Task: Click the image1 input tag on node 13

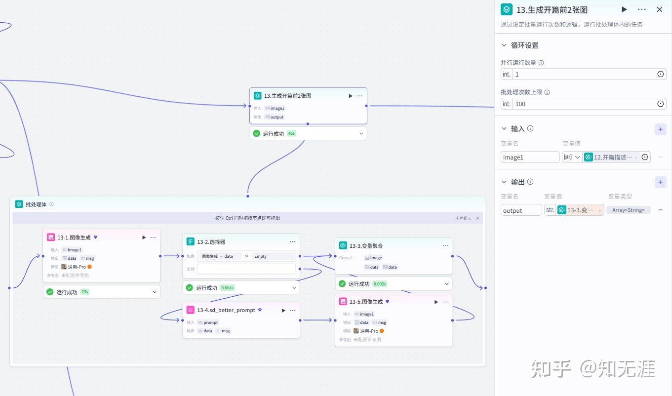Action: pyautogui.click(x=275, y=108)
